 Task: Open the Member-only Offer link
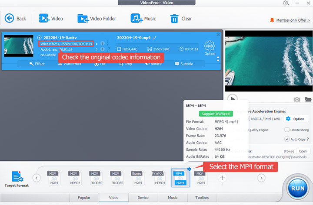pos(293,20)
